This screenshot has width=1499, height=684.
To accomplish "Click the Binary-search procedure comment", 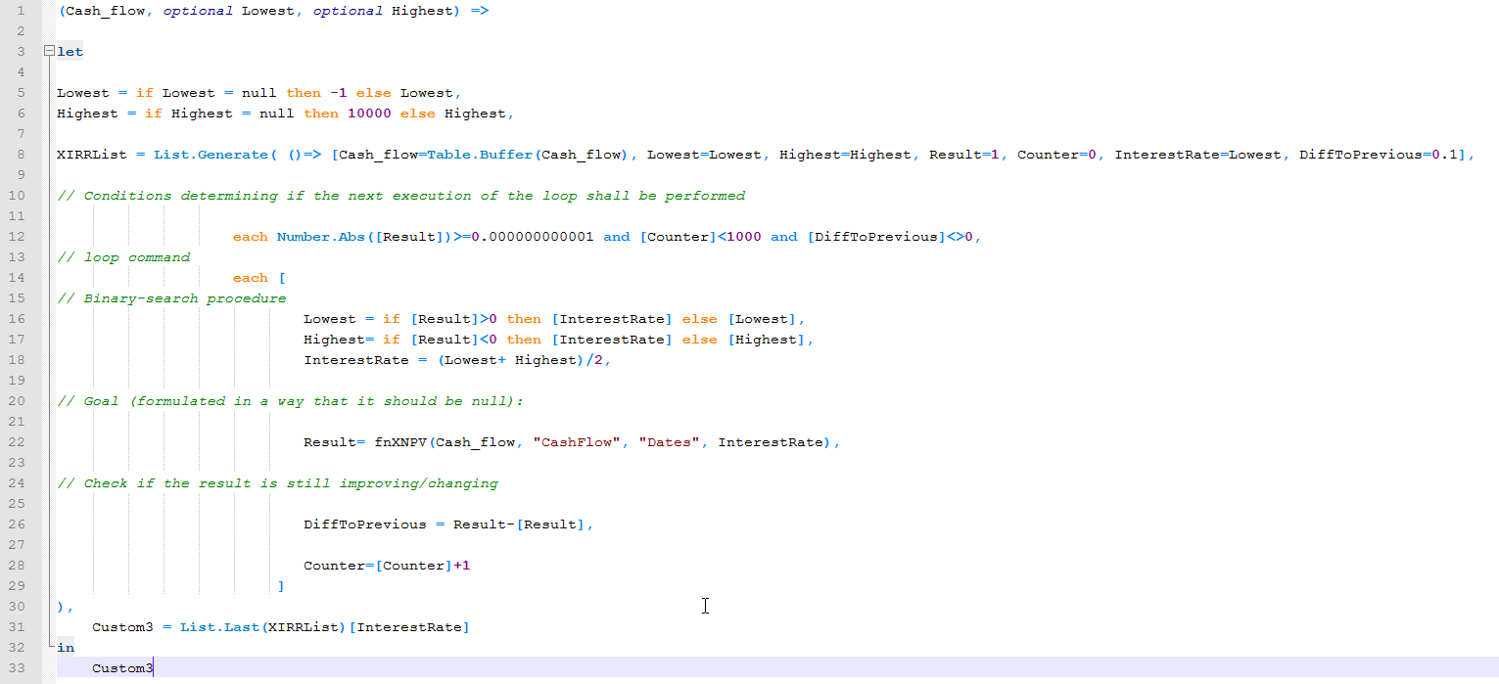I will 171,298.
